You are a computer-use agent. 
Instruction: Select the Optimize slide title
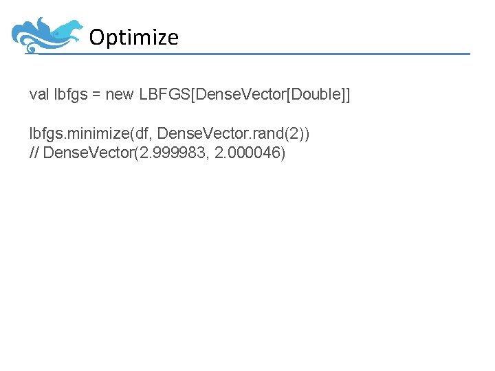pyautogui.click(x=133, y=37)
